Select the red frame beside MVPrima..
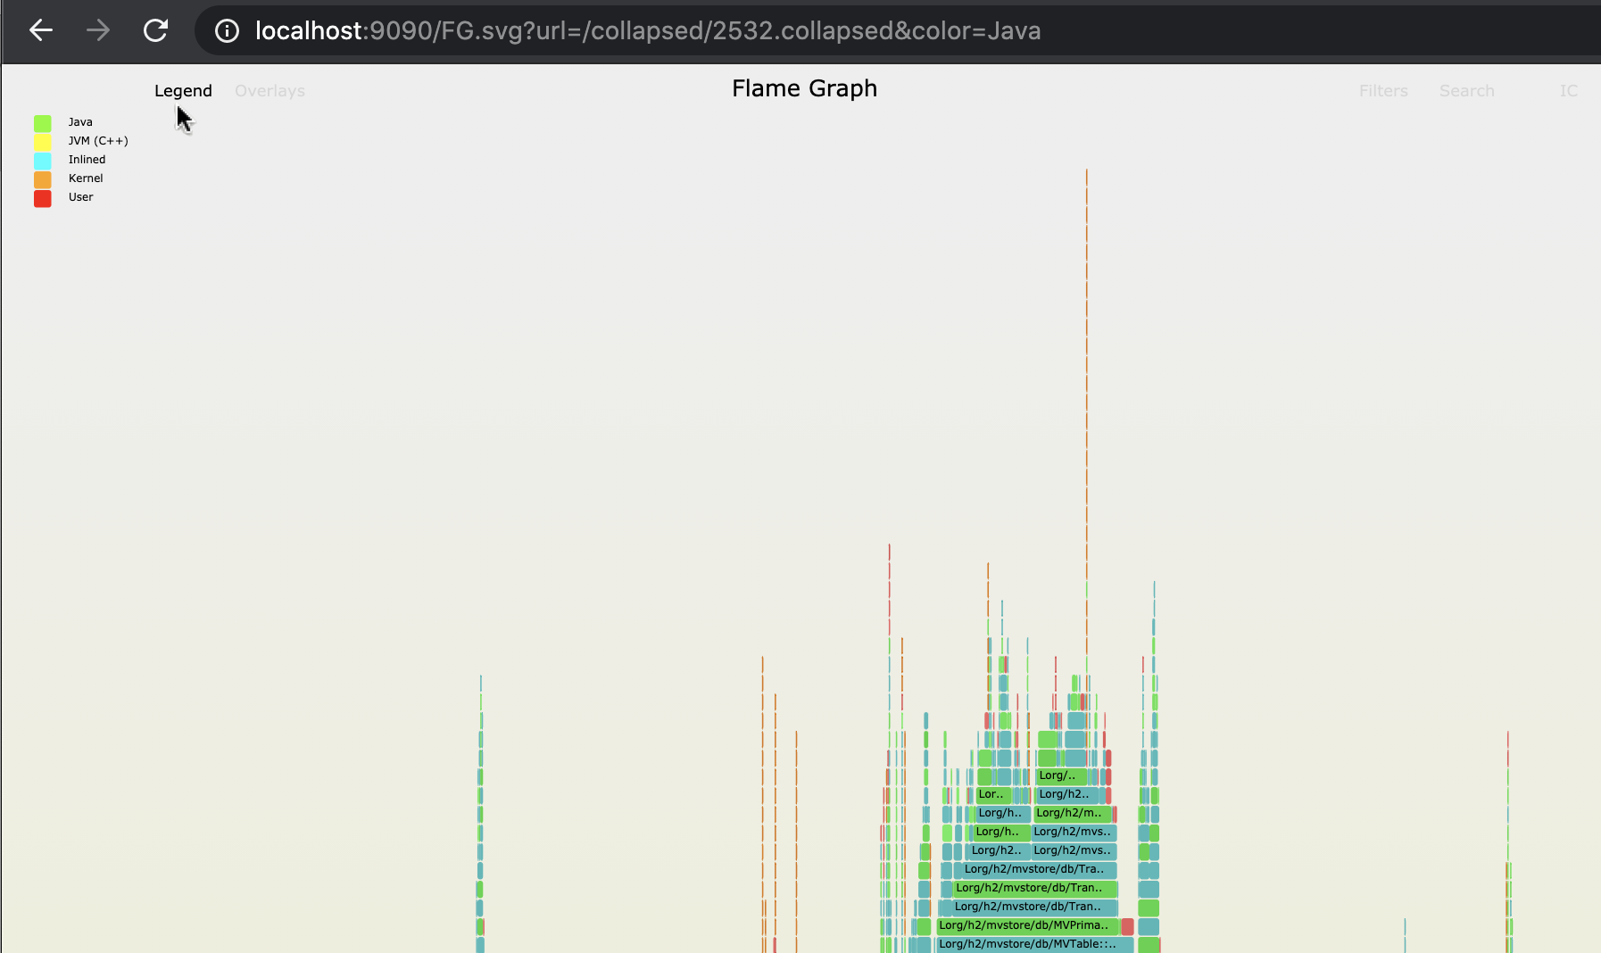The height and width of the screenshot is (953, 1601). (x=1127, y=926)
